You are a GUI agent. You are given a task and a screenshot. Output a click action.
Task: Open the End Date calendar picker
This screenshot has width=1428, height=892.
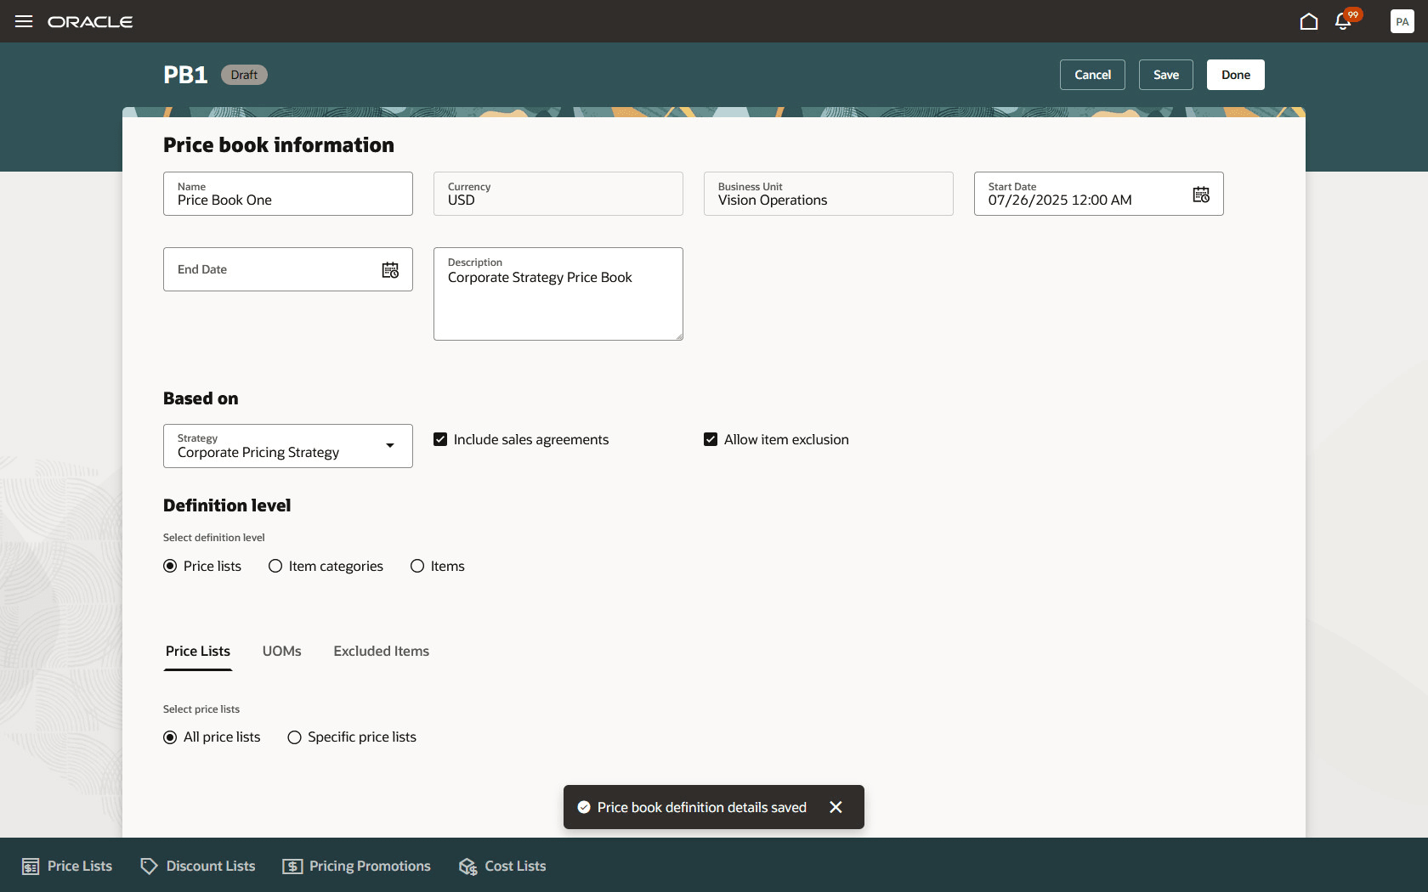[x=390, y=269]
